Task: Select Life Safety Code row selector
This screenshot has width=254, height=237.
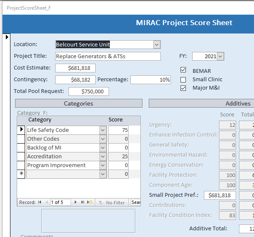Action: click(x=21, y=130)
